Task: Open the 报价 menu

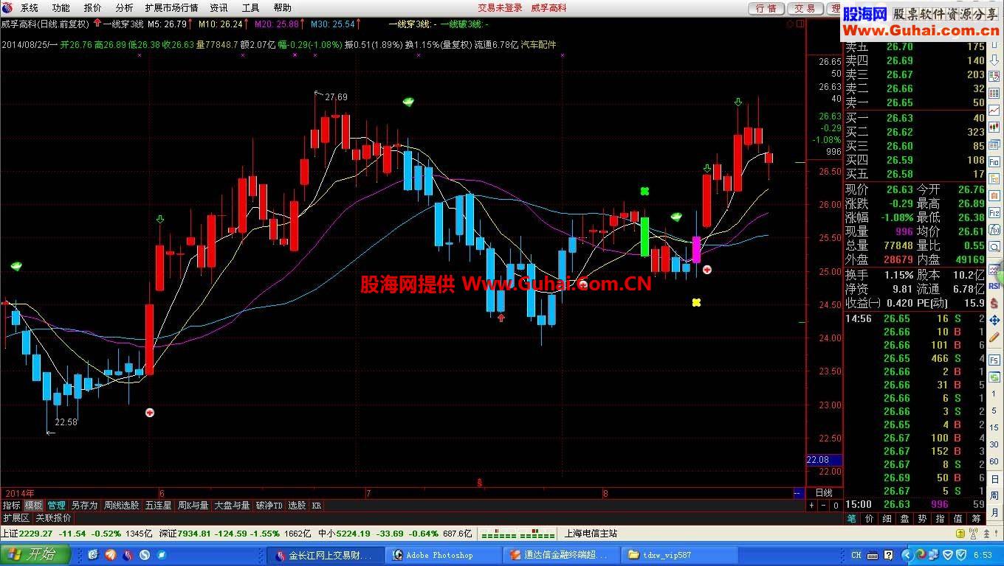Action: pyautogui.click(x=93, y=8)
